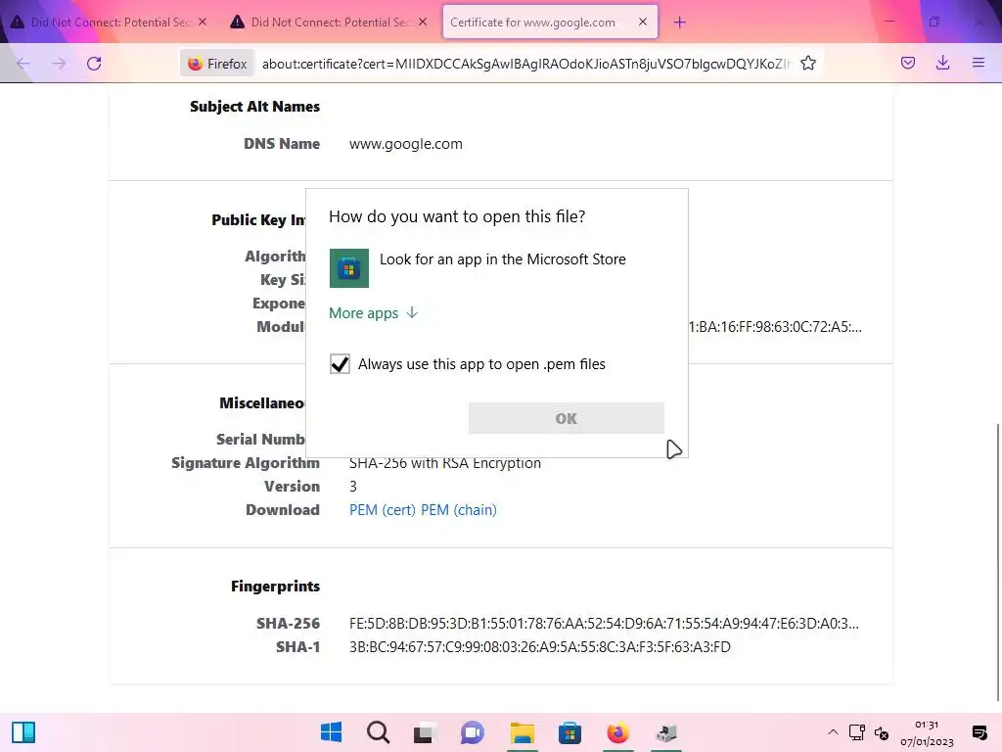Open Chat app on taskbar

473,732
